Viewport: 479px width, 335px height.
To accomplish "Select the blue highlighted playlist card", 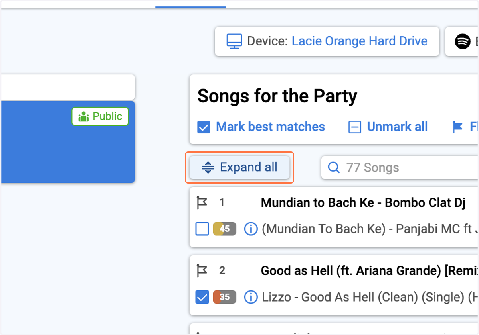I will click(x=67, y=142).
